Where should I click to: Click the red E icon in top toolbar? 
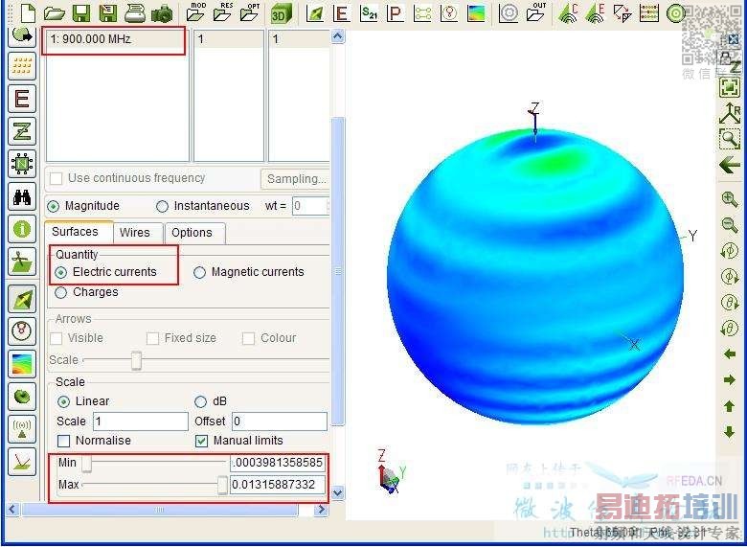(x=341, y=13)
